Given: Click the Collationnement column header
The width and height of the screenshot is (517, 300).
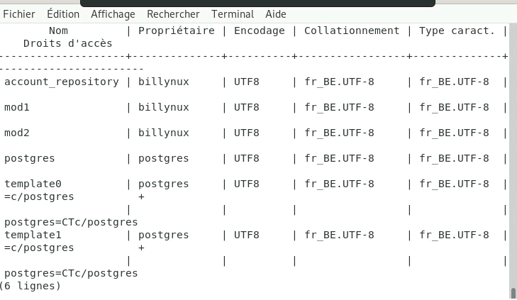Looking at the screenshot, I should point(352,30).
